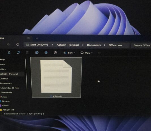Click the articles.txt file name
This screenshot has width=151, height=131.
click(x=57, y=96)
